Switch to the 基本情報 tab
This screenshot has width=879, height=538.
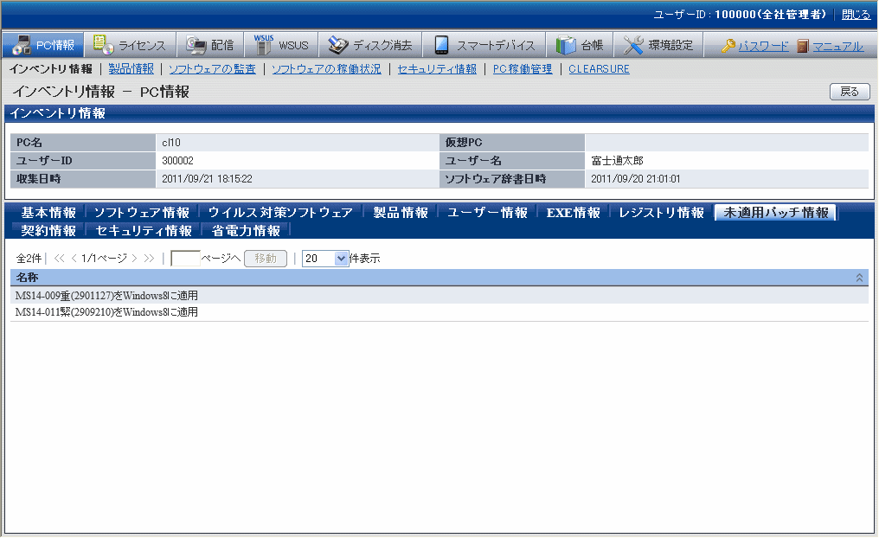click(48, 213)
